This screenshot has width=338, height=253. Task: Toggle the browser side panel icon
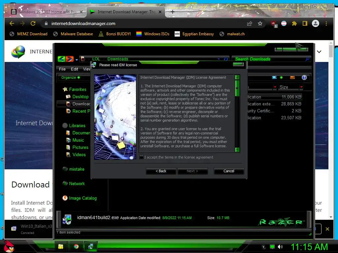pos(305,23)
